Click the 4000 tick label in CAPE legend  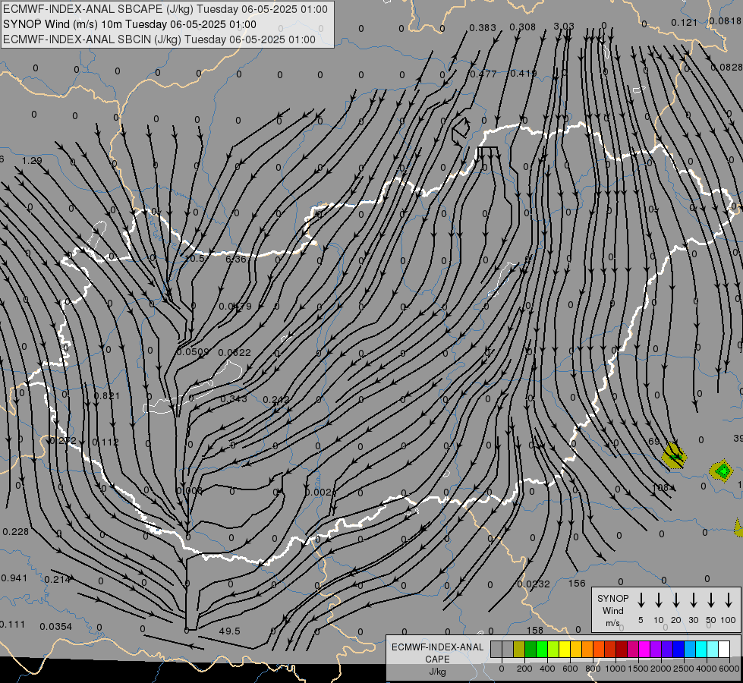point(707,669)
